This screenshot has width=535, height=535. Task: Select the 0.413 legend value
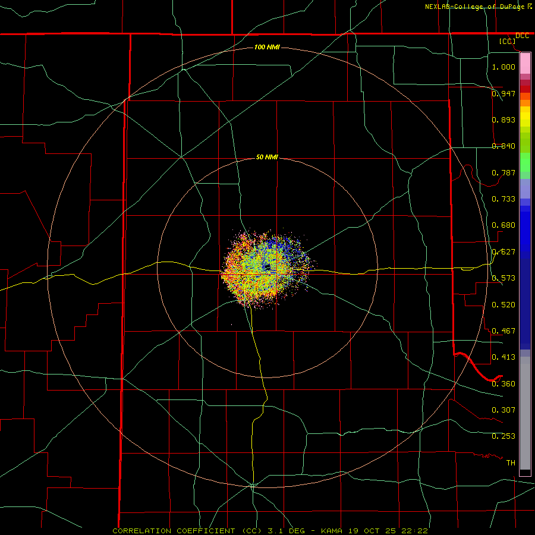tap(503, 357)
